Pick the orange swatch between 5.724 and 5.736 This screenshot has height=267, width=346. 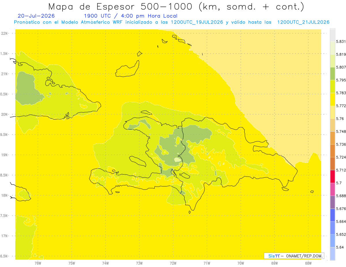click(332, 151)
